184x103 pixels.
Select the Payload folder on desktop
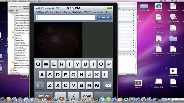pyautogui.click(x=173, y=40)
